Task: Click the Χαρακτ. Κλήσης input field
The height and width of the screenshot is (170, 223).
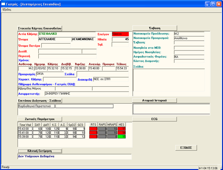Action: pyautogui.click(x=60, y=79)
